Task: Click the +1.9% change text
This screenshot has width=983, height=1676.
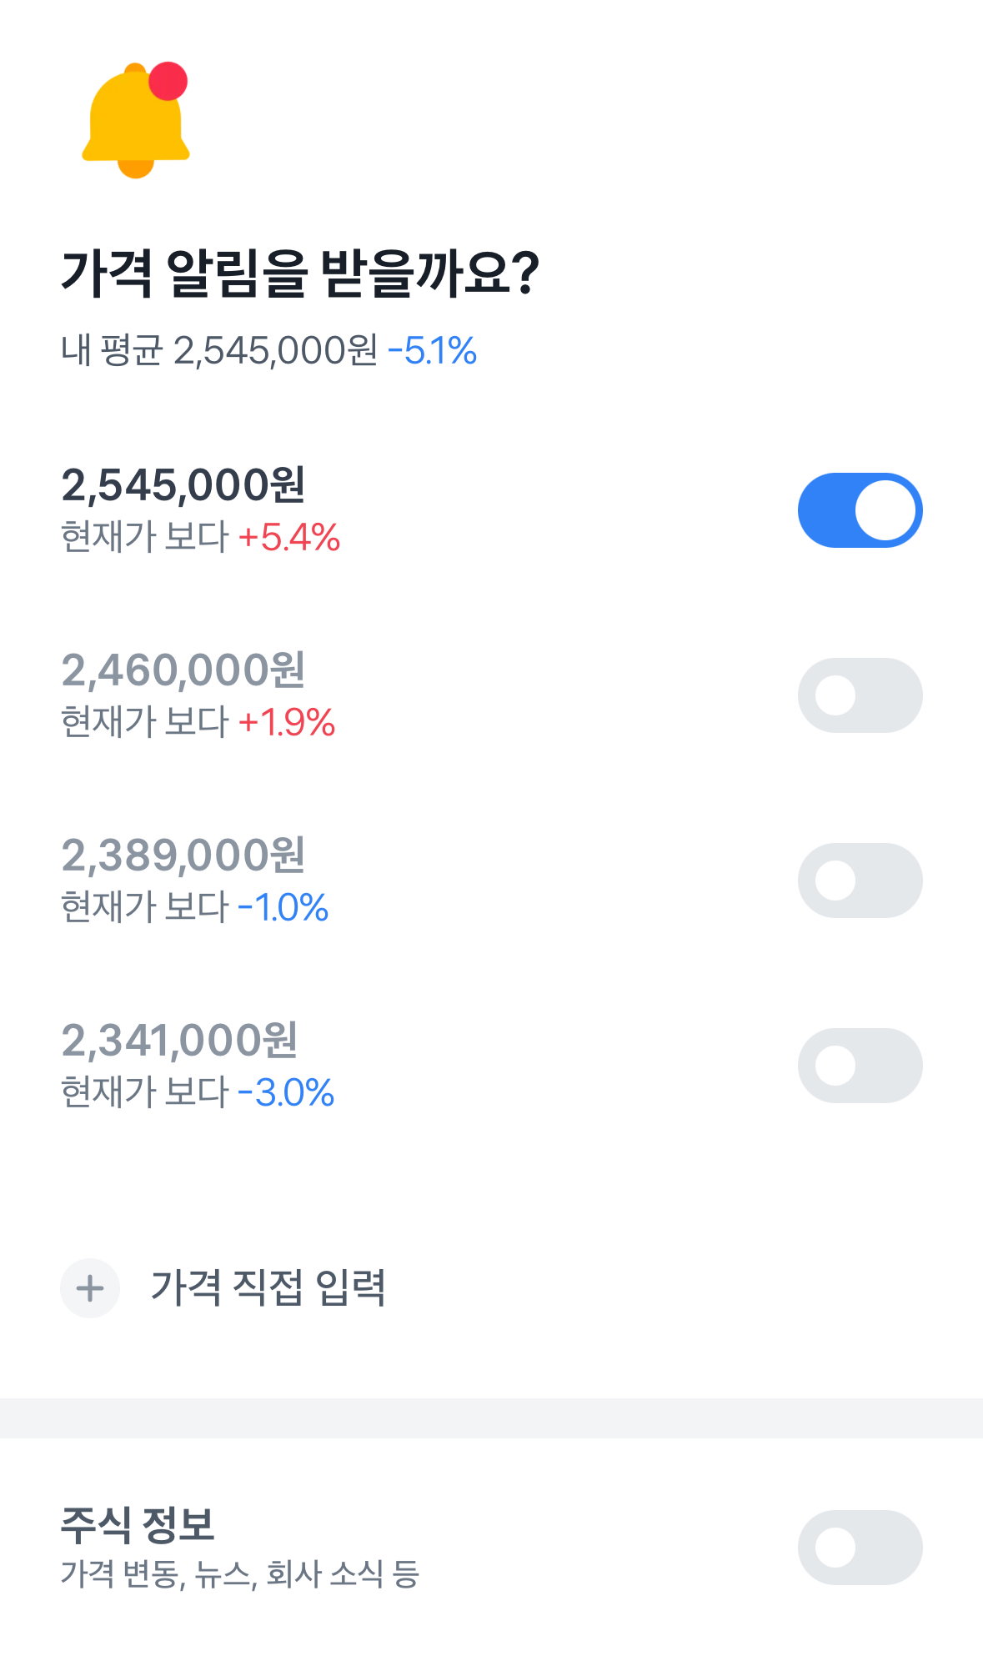Action: coord(287,723)
